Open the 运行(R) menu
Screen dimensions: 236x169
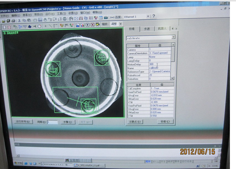(x=50, y=14)
